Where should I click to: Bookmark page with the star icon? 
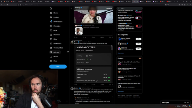point(168,5)
